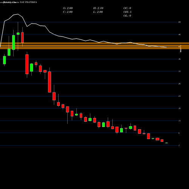Select the final tiny green candle near 2
The height and width of the screenshot is (189, 189).
pos(167,143)
